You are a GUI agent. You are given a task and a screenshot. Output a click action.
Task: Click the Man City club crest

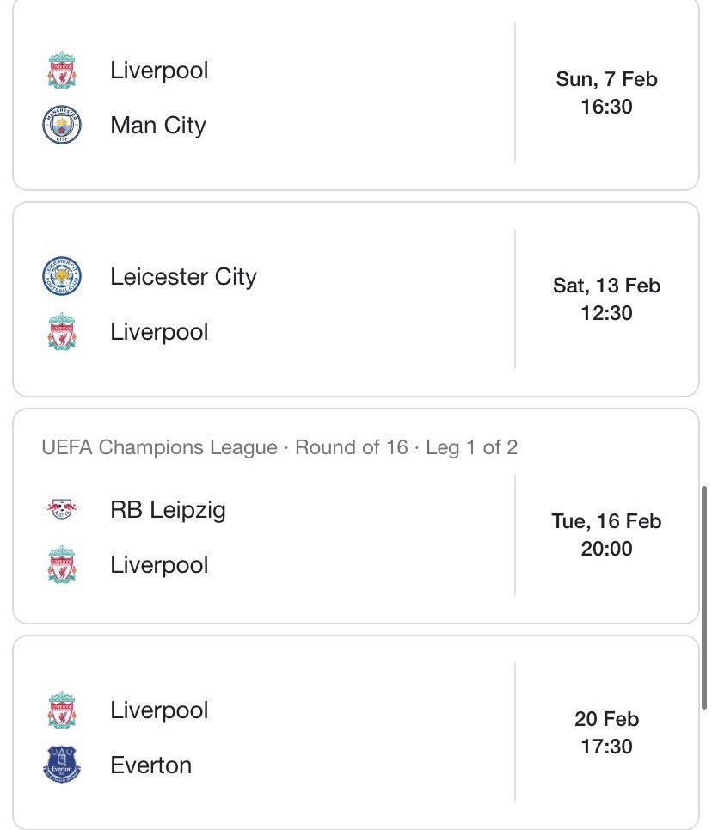(62, 125)
